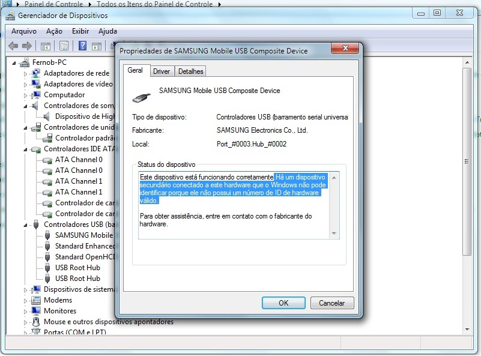Expand the Monitores node
The image size is (481, 356).
[25, 312]
